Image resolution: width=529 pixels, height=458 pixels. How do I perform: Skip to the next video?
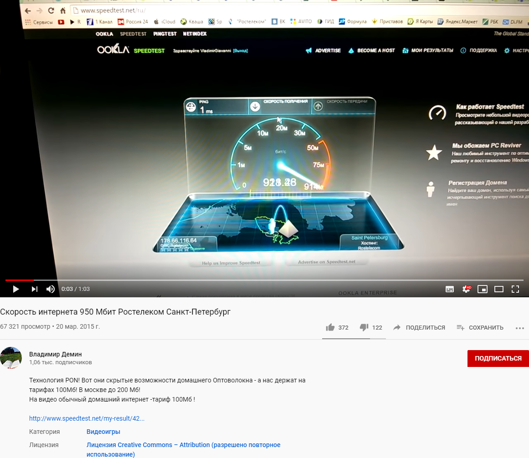point(34,289)
